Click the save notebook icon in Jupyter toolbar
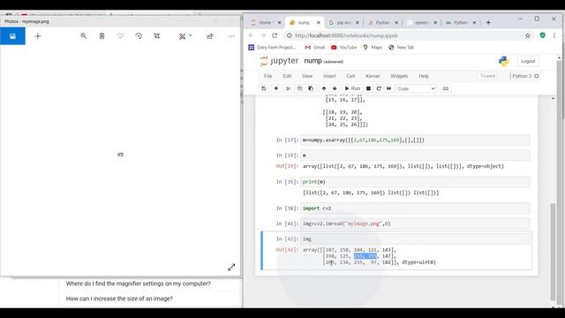This screenshot has width=565, height=318. 264,88
